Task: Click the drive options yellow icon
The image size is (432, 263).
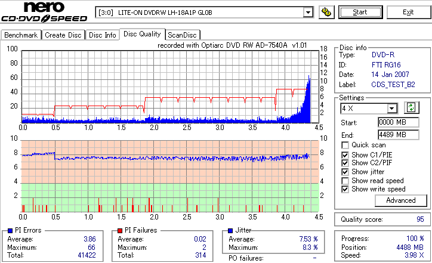Action: tap(326, 13)
